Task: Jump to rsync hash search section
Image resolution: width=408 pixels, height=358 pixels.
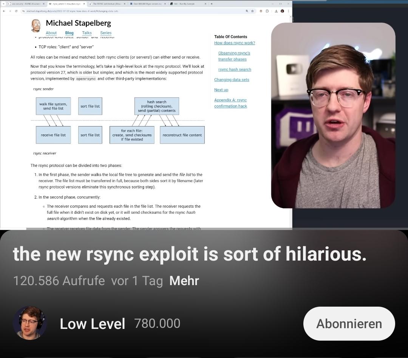Action: pyautogui.click(x=235, y=69)
